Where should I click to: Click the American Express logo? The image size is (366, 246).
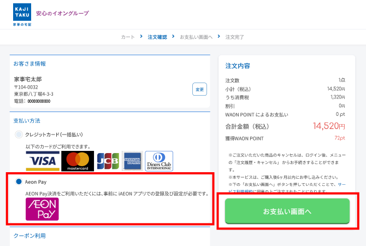pos(132,161)
